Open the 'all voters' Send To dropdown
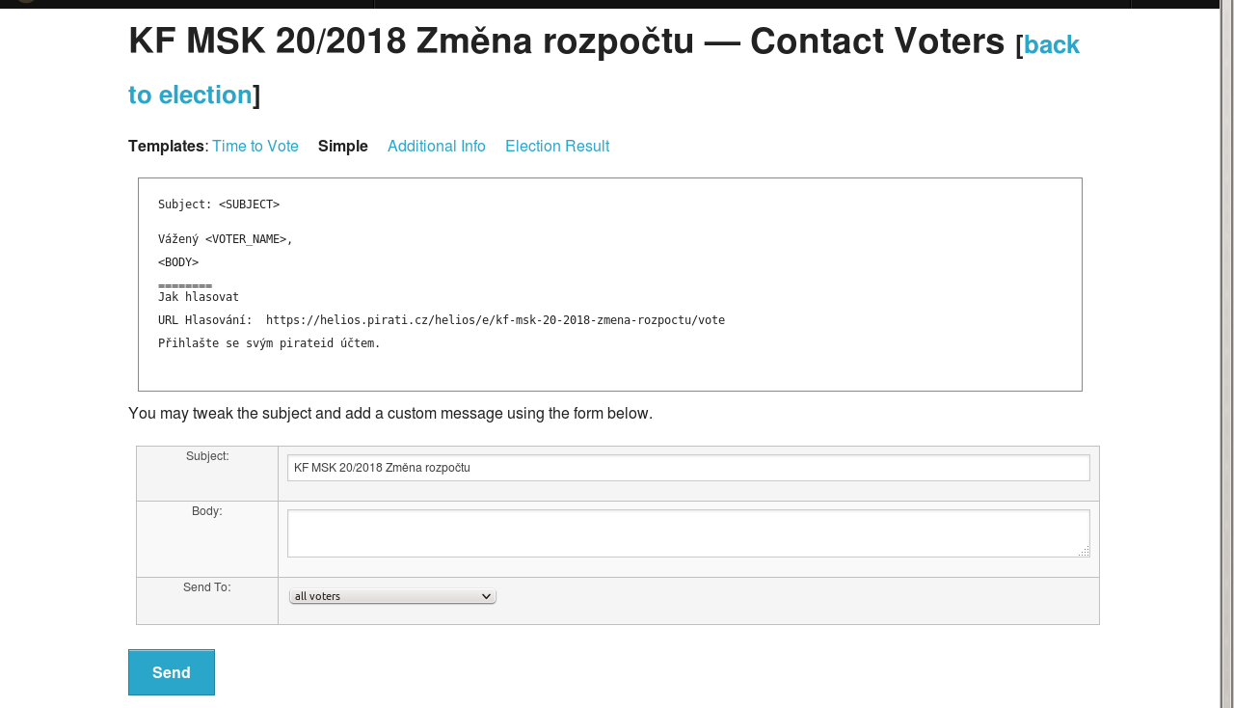1234x708 pixels. coord(392,596)
